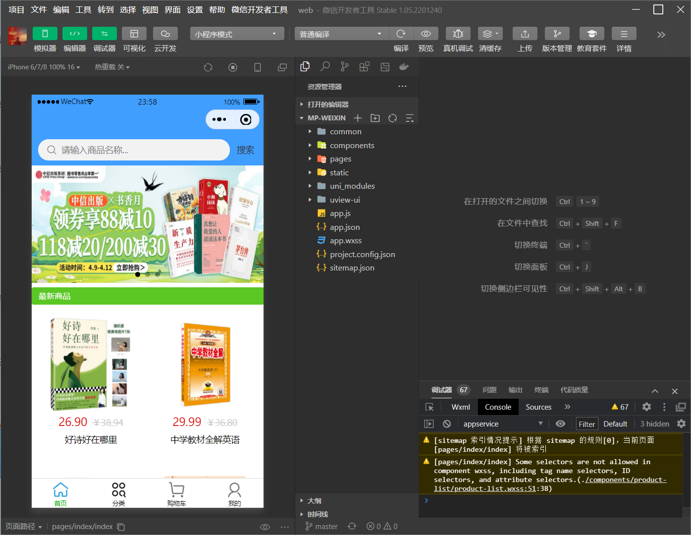Open the compile mode dropdown
The image size is (691, 535).
click(342, 34)
